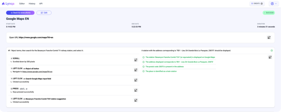
Task: Click the green check on step #1 expected result
Action: pyautogui.click(x=271, y=51)
